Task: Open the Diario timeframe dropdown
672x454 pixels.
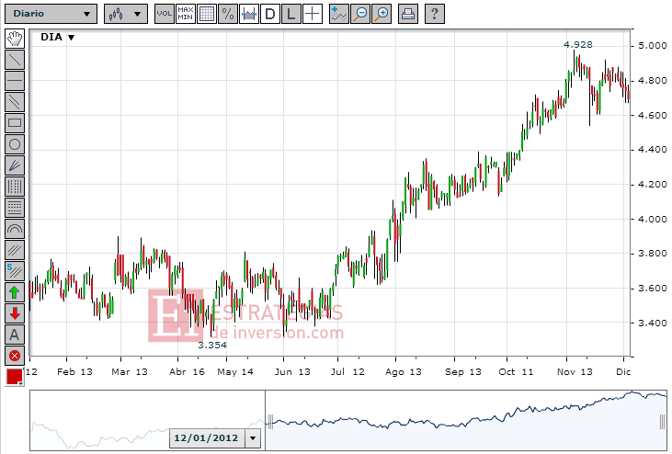Action: [50, 14]
